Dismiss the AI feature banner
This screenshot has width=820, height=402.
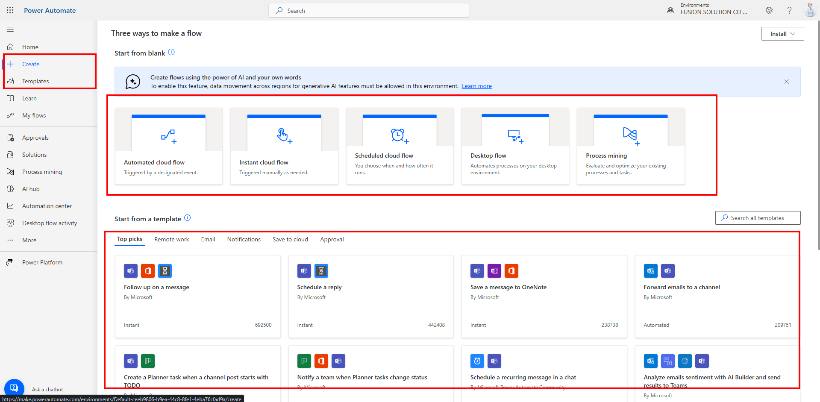pyautogui.click(x=787, y=82)
